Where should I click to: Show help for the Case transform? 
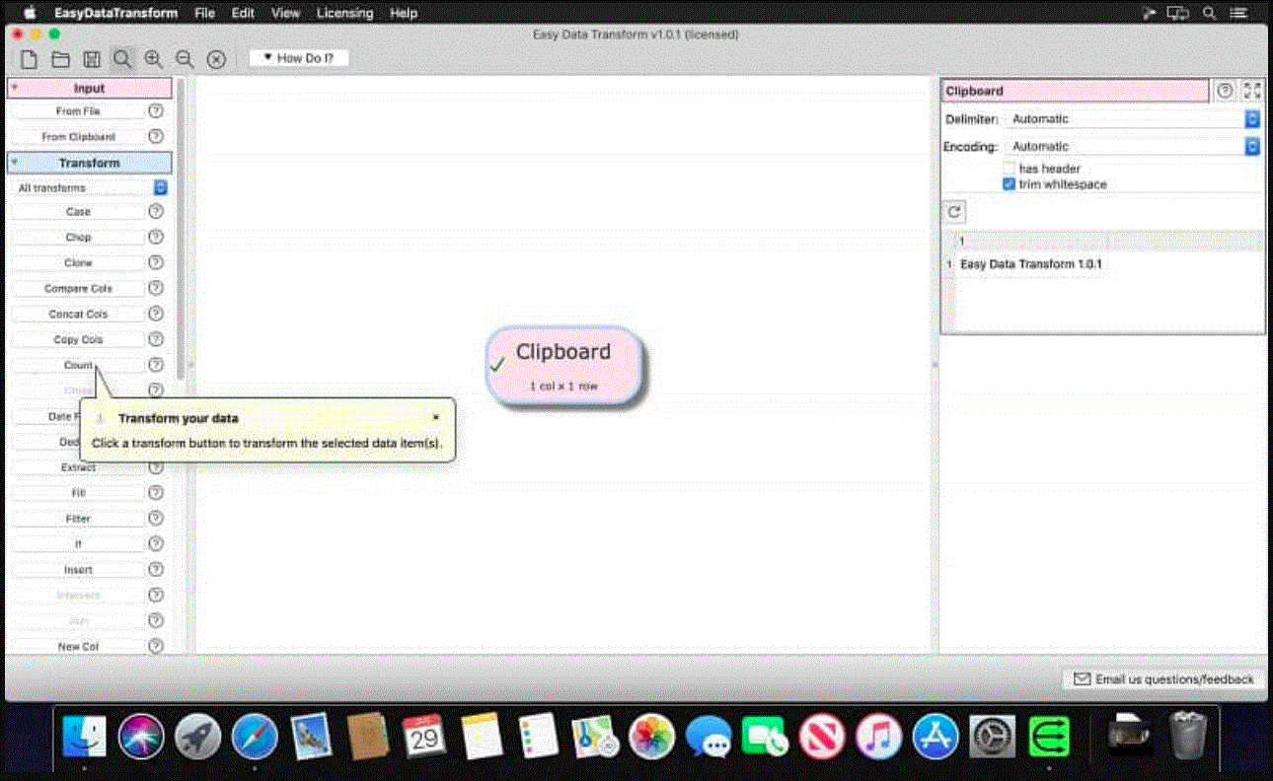pos(156,212)
